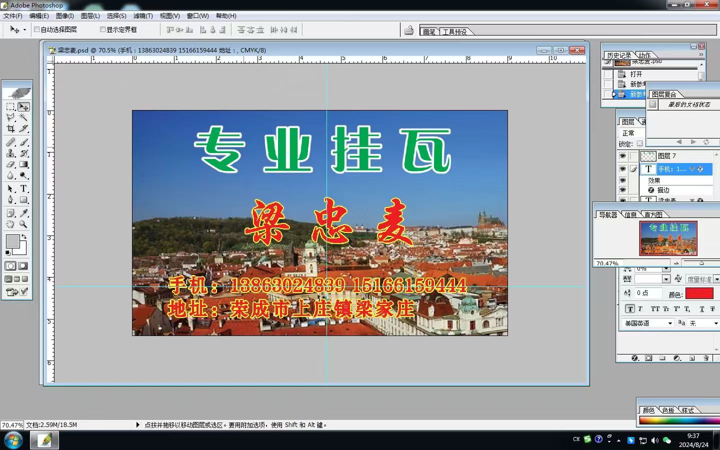Select the Magic Wand tool
Viewport: 720px width, 450px height.
click(x=23, y=117)
